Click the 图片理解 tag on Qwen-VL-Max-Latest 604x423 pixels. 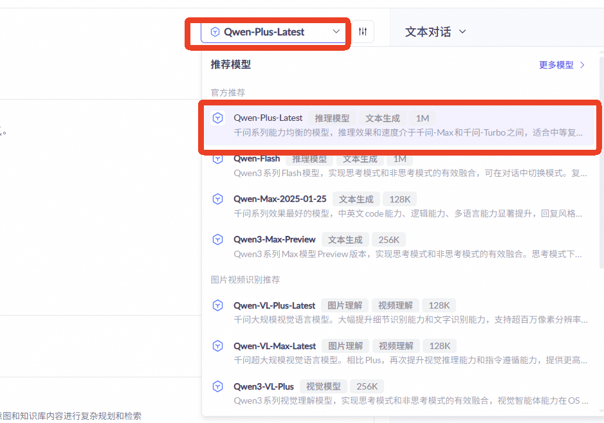pos(345,346)
